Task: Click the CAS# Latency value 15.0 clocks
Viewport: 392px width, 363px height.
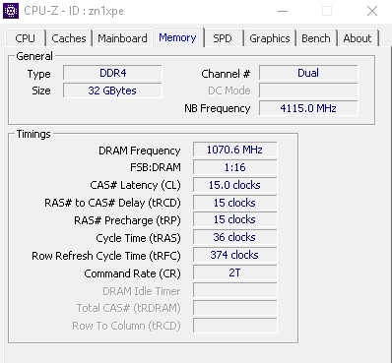Action: tap(234, 185)
